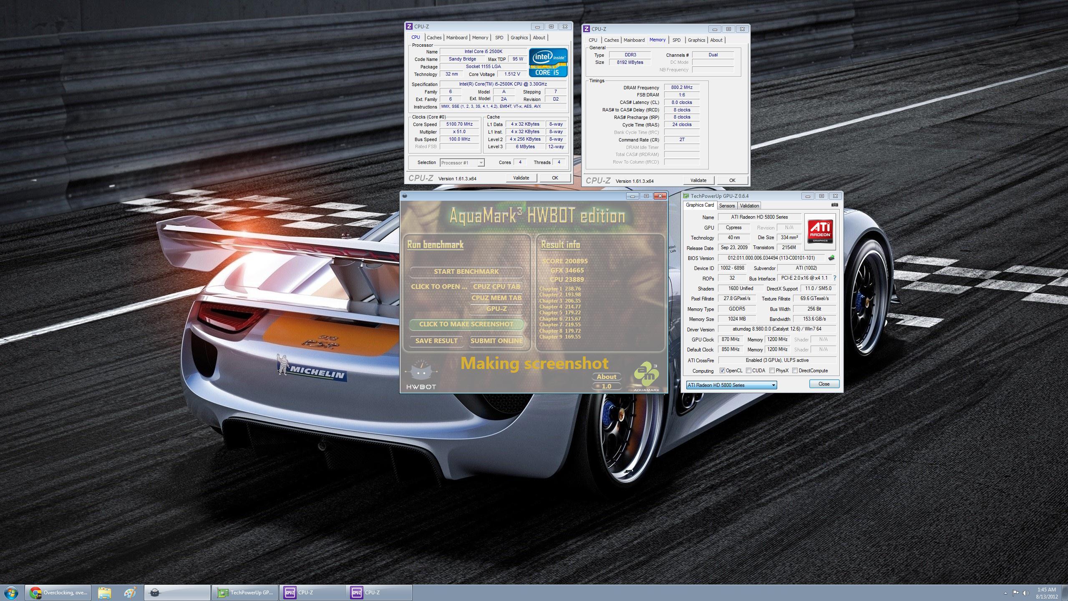Click HWBOT logo in AquaMark window

coord(421,376)
